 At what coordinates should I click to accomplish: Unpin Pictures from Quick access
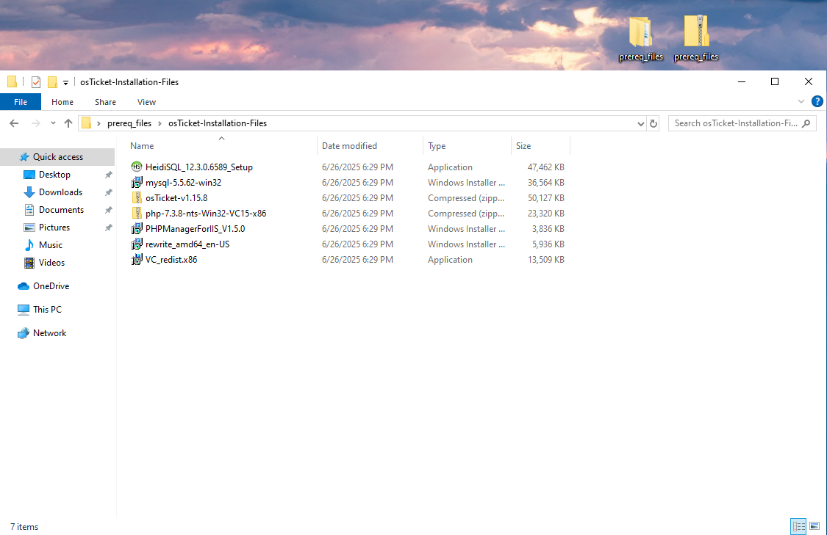pos(108,228)
